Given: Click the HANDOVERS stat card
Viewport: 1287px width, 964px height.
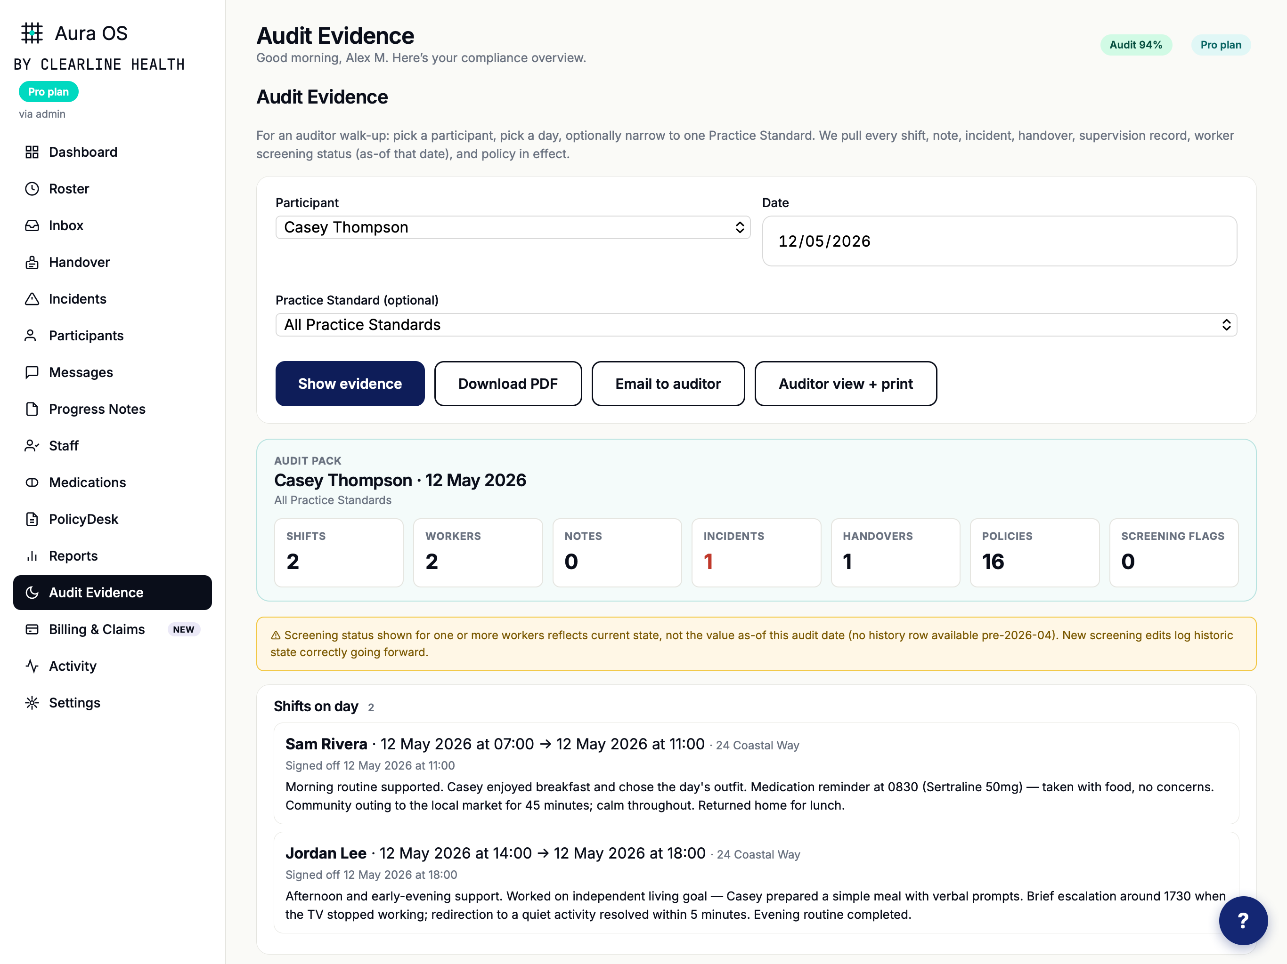Looking at the screenshot, I should click(895, 552).
